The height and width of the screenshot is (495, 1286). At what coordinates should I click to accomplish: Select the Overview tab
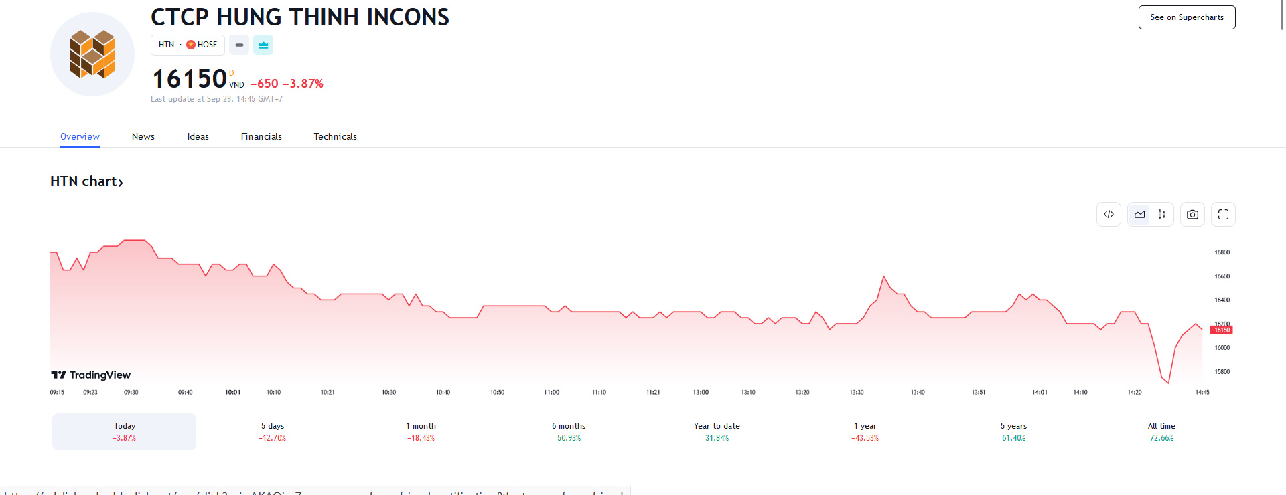click(80, 136)
